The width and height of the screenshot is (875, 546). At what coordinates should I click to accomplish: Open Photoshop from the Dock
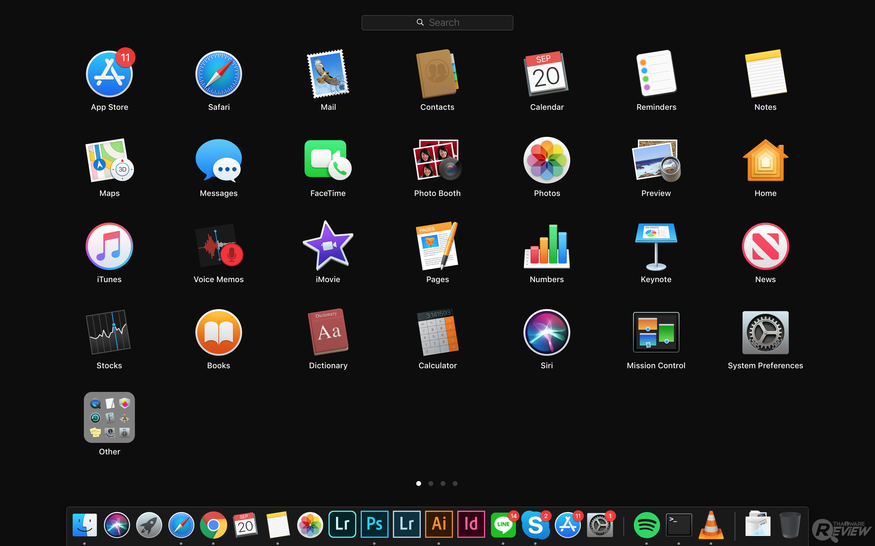[375, 524]
